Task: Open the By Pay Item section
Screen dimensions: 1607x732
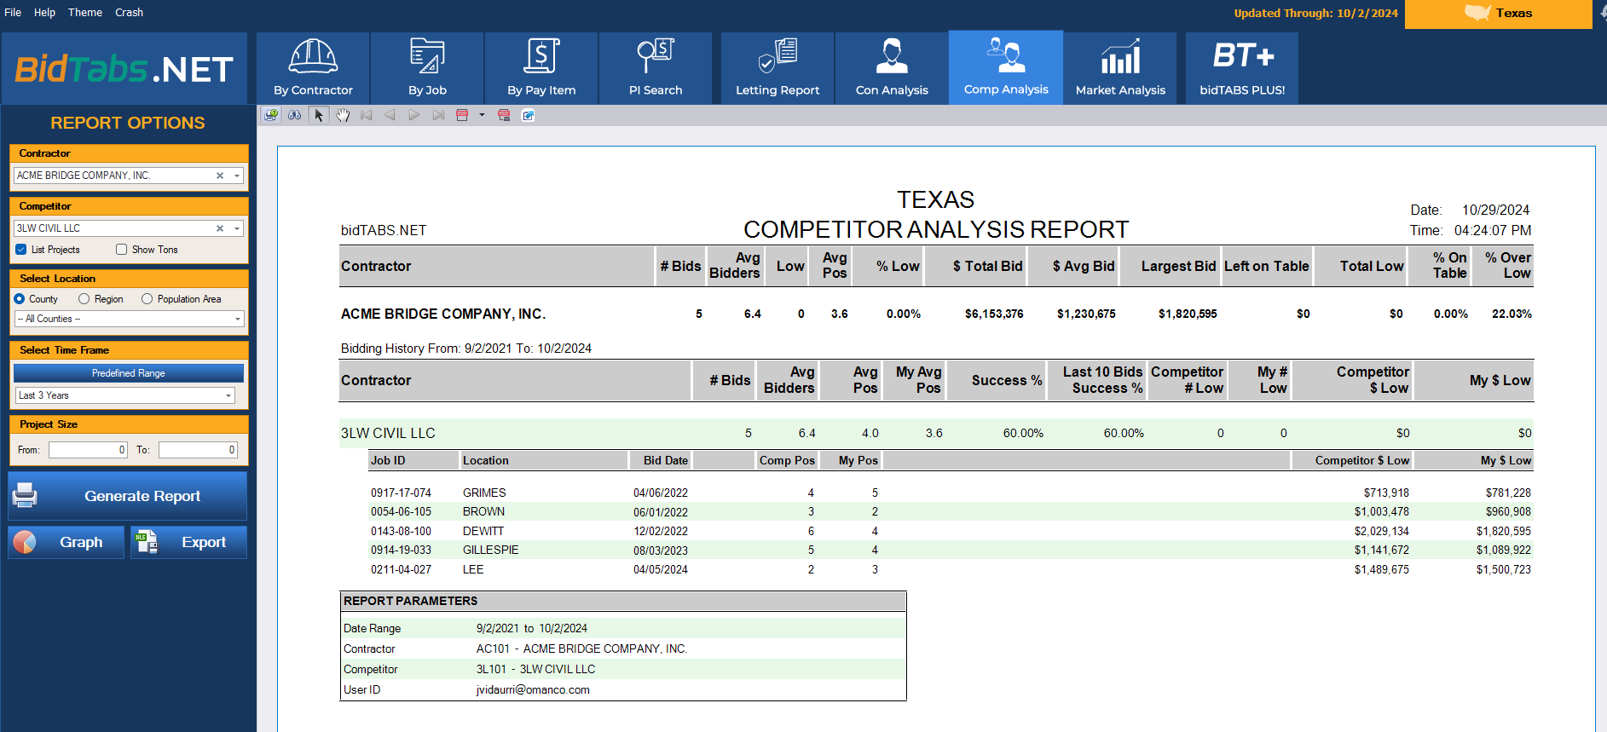Action: coord(541,68)
